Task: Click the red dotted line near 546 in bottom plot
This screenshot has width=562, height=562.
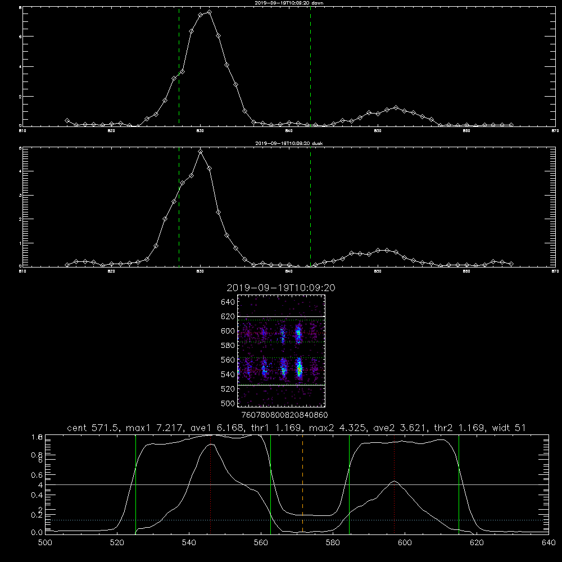Action: pos(210,484)
